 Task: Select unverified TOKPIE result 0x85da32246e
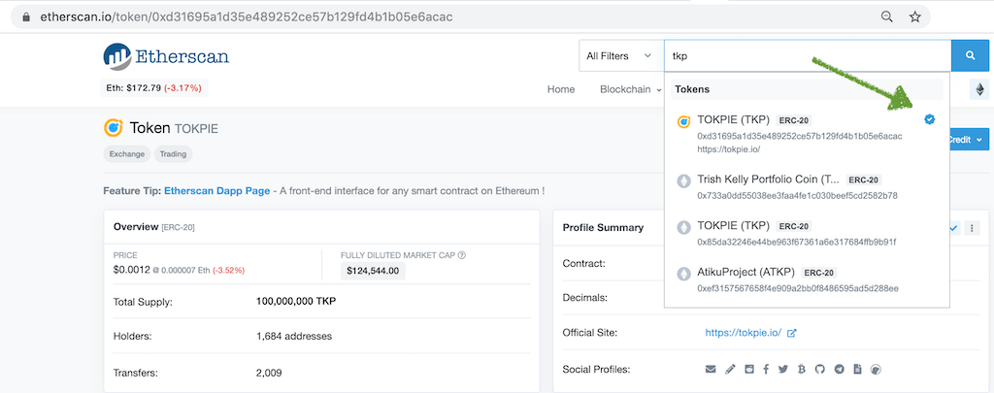pyautogui.click(x=807, y=233)
